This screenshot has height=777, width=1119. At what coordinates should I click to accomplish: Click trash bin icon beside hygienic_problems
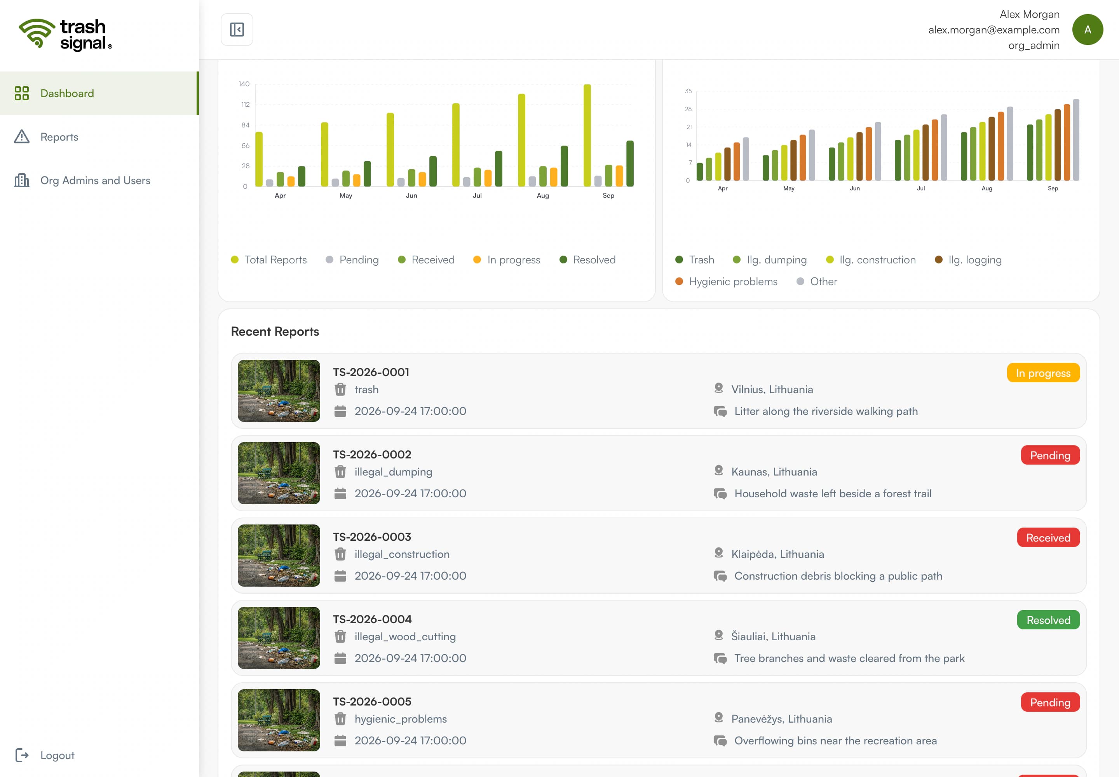click(340, 719)
